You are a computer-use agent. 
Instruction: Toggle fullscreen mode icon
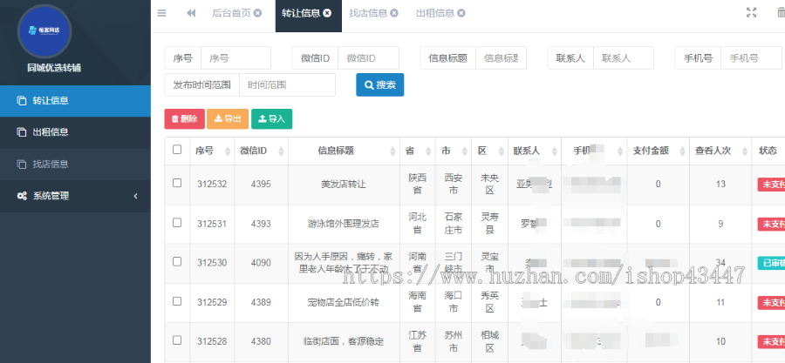tap(751, 13)
